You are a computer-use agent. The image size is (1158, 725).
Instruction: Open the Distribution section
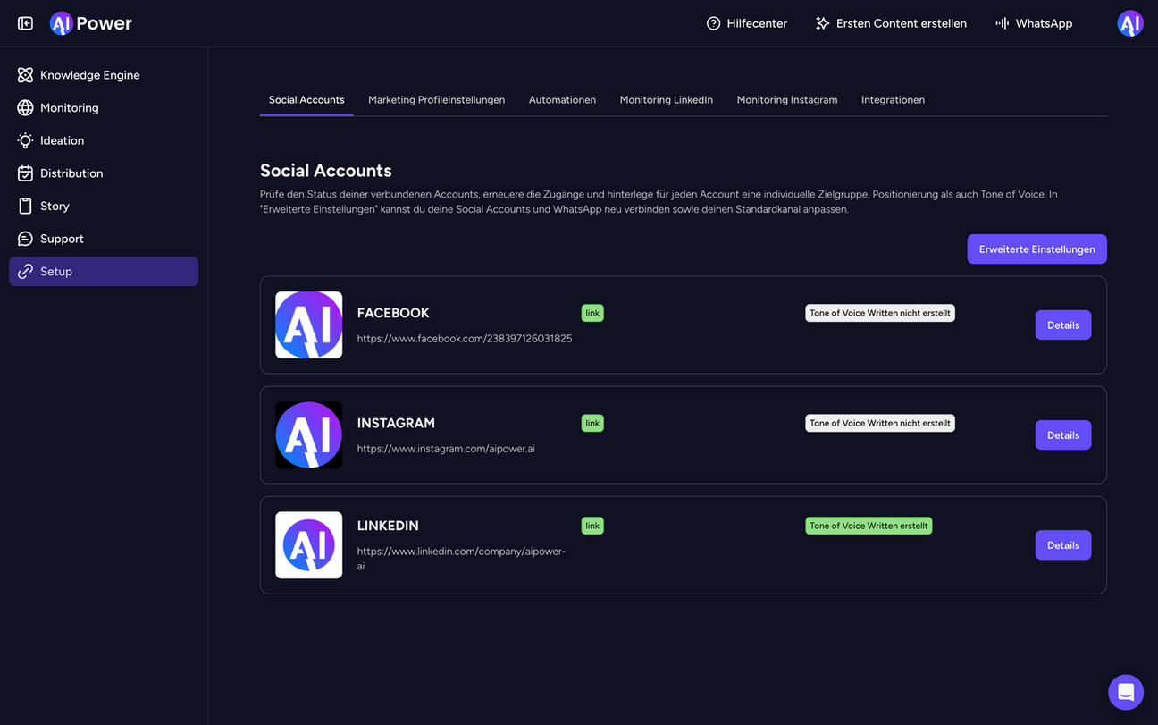[x=71, y=173]
